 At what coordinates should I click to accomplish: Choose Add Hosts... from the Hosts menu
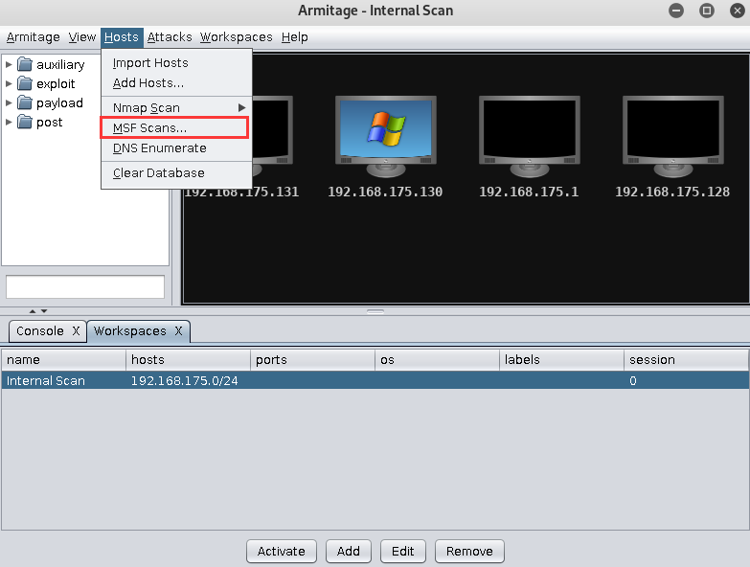tap(176, 82)
